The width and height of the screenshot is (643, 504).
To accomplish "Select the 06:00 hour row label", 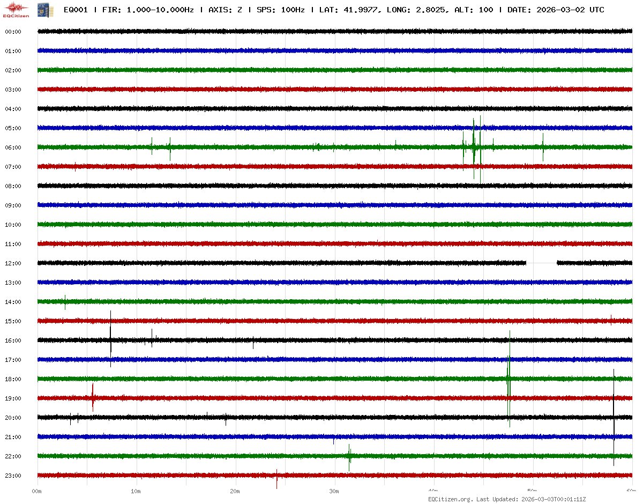I will tap(13, 147).
